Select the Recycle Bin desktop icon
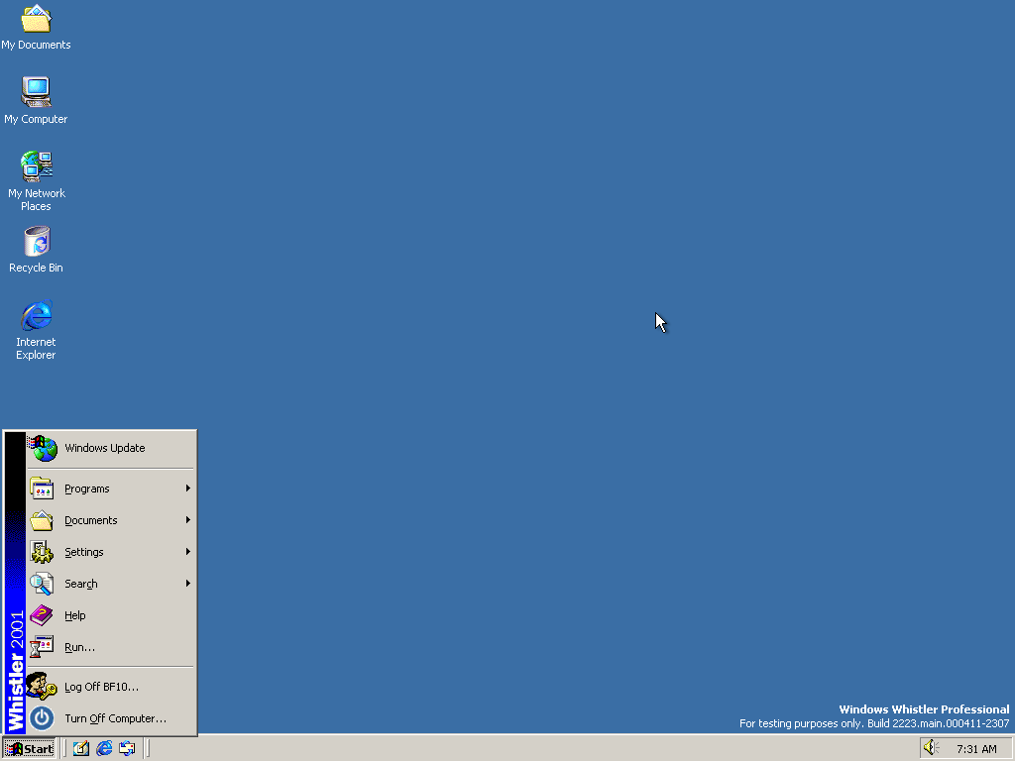 click(x=36, y=250)
